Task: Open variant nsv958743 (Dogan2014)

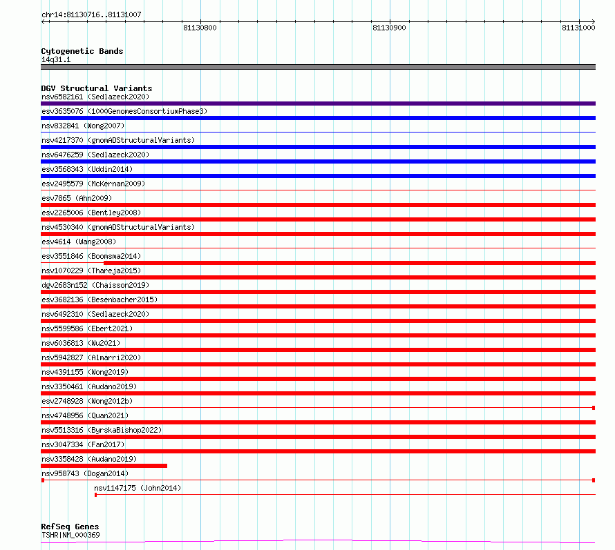Action: (x=85, y=473)
